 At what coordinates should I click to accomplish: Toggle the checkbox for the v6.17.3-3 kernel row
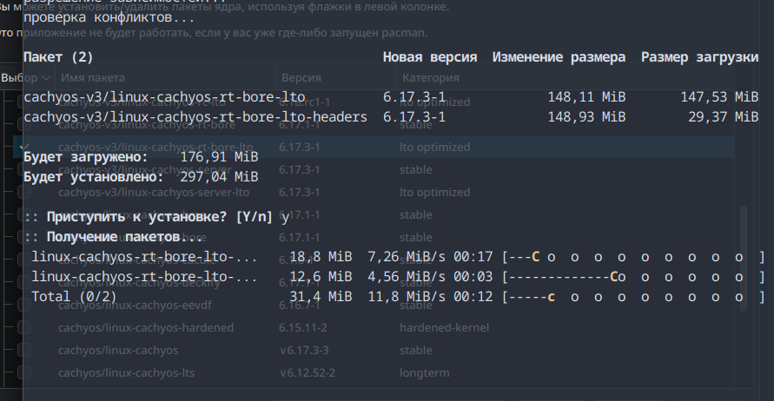[24, 351]
